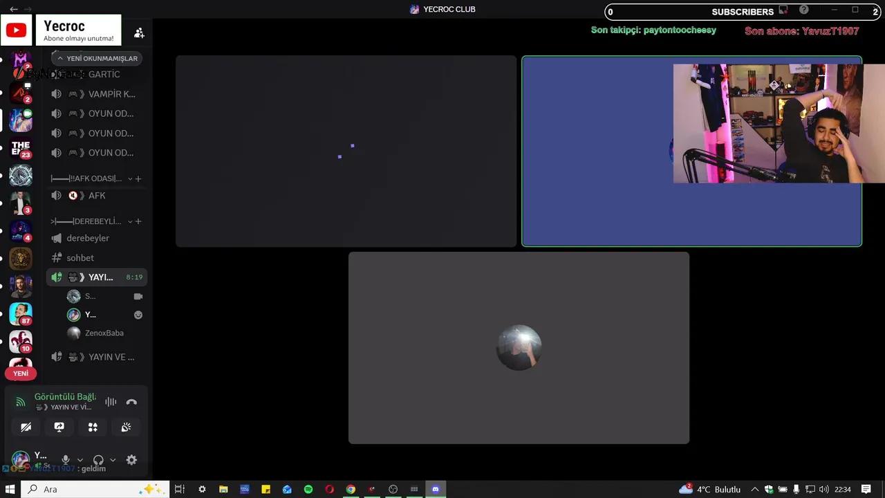Screen dimensions: 885x498
Task: Mute the microphone
Action: pos(66,460)
